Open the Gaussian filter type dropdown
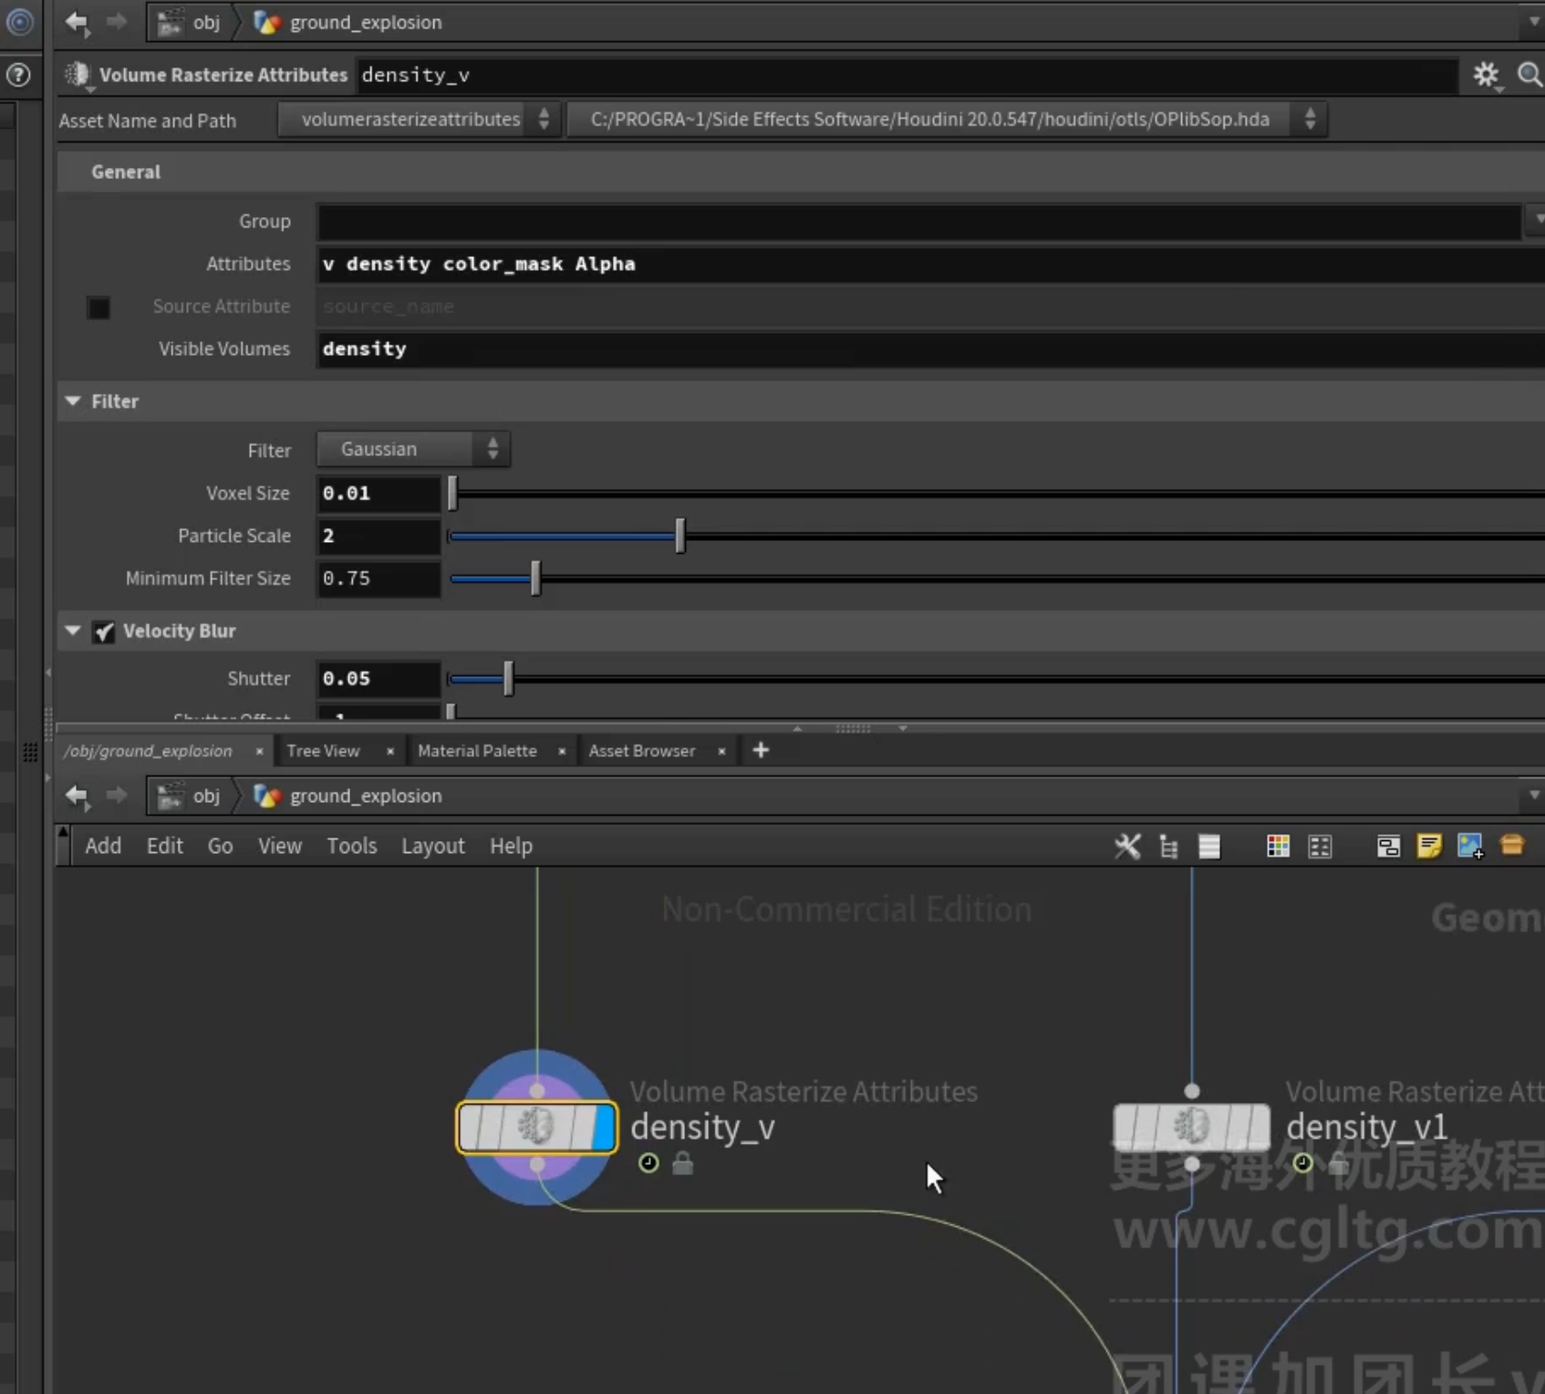This screenshot has height=1394, width=1545. click(413, 449)
